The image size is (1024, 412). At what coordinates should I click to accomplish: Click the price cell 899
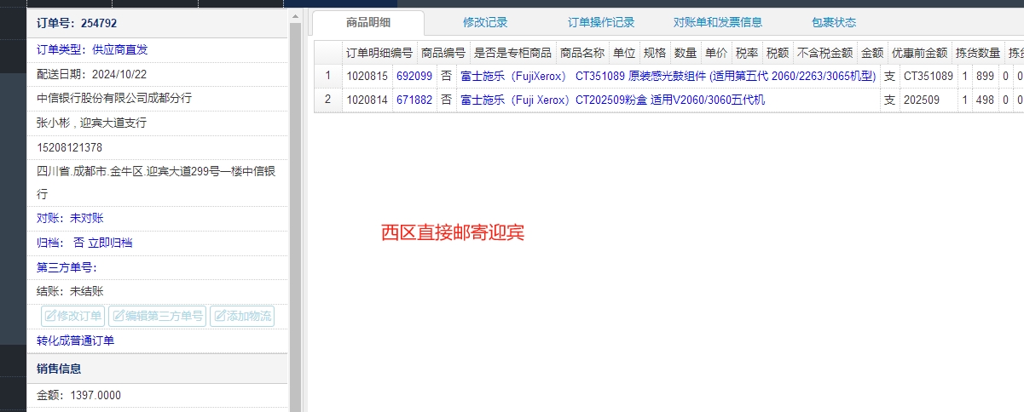[986, 76]
